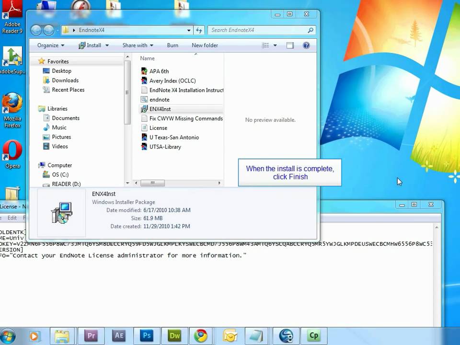Create a New folder
The height and width of the screenshot is (345, 460).
(205, 45)
